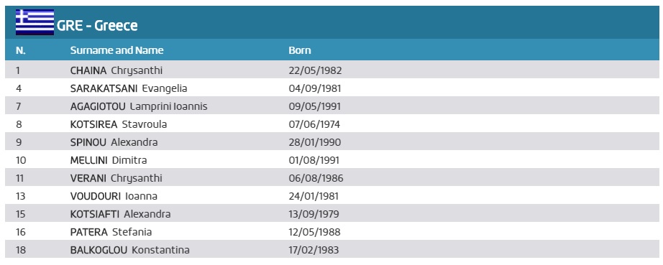The height and width of the screenshot is (265, 663).
Task: Click the GRE - Greece team header
Action: tap(97, 26)
